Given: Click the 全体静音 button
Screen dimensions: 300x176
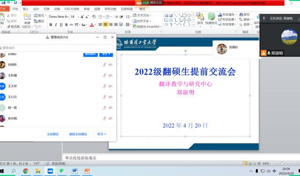Looking at the screenshot, I should click(x=53, y=134).
